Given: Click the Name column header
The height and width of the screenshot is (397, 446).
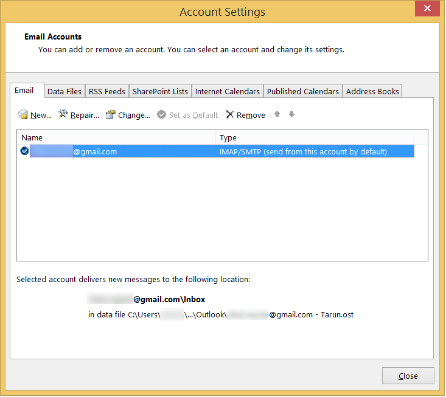Looking at the screenshot, I should click(x=116, y=138).
